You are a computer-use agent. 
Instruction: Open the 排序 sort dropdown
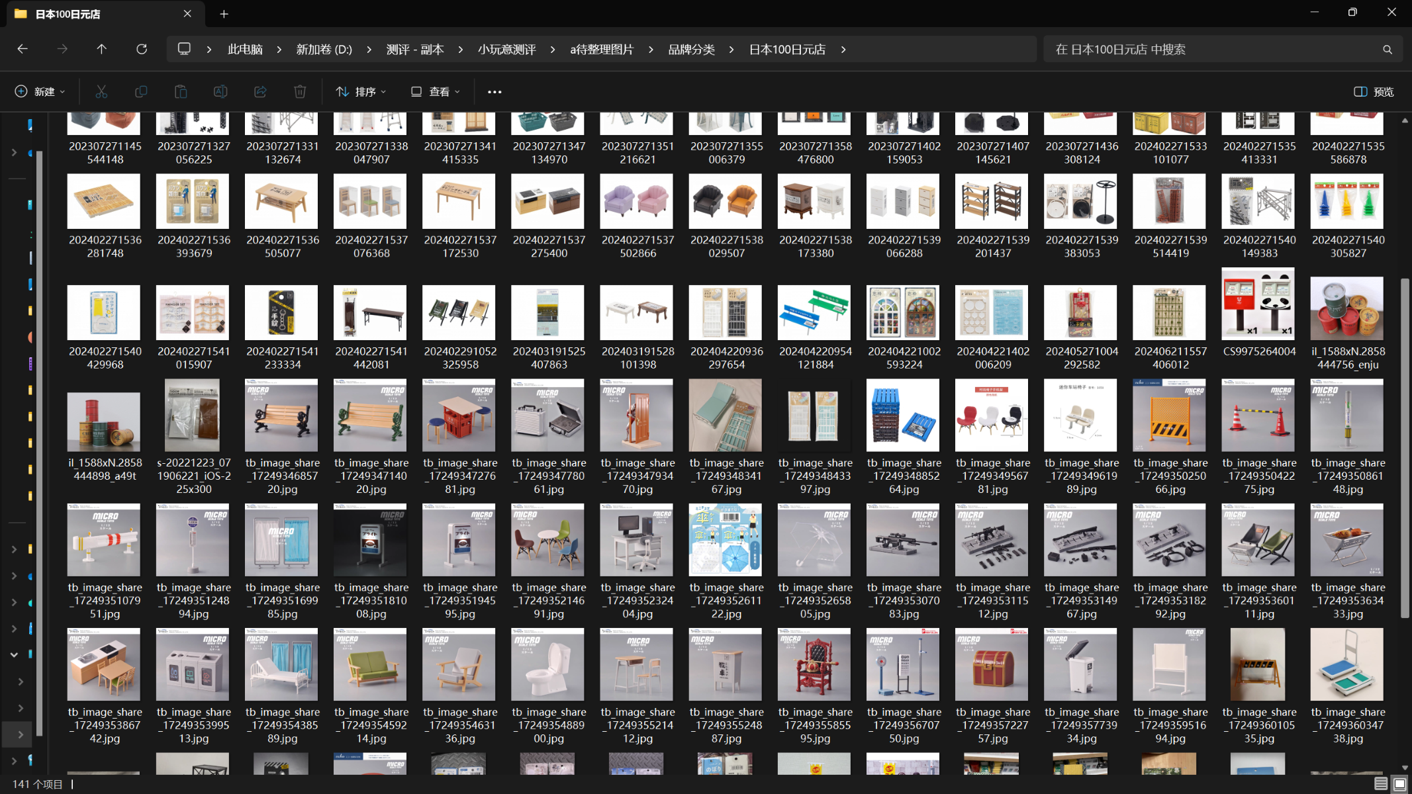coord(361,92)
